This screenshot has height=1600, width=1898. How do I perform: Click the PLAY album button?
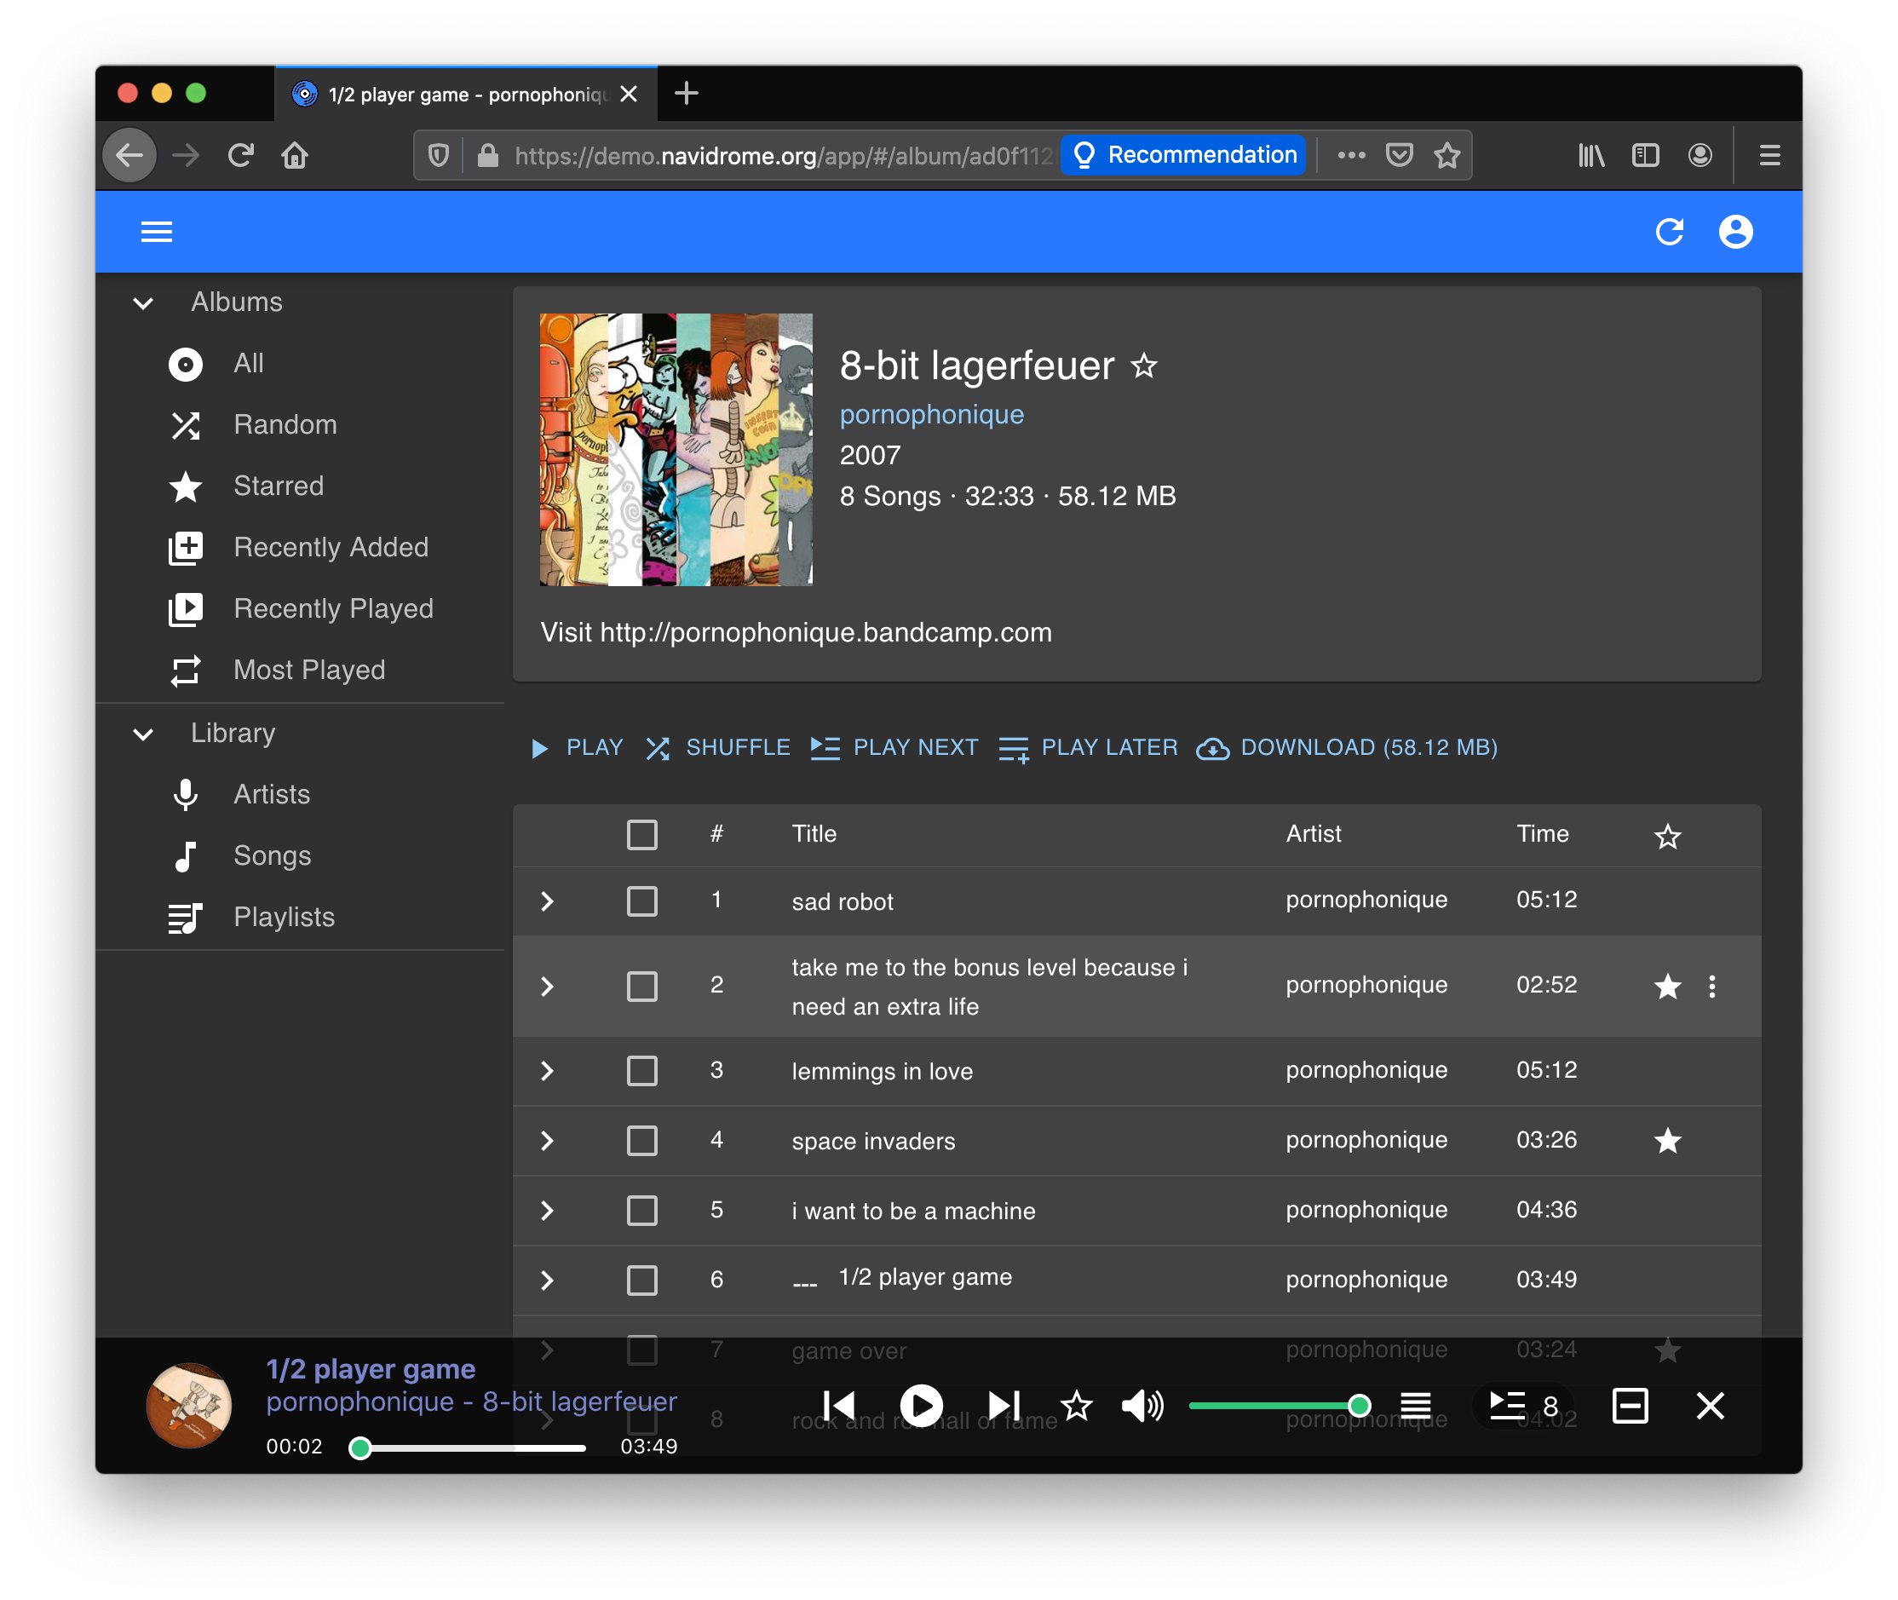click(x=577, y=747)
